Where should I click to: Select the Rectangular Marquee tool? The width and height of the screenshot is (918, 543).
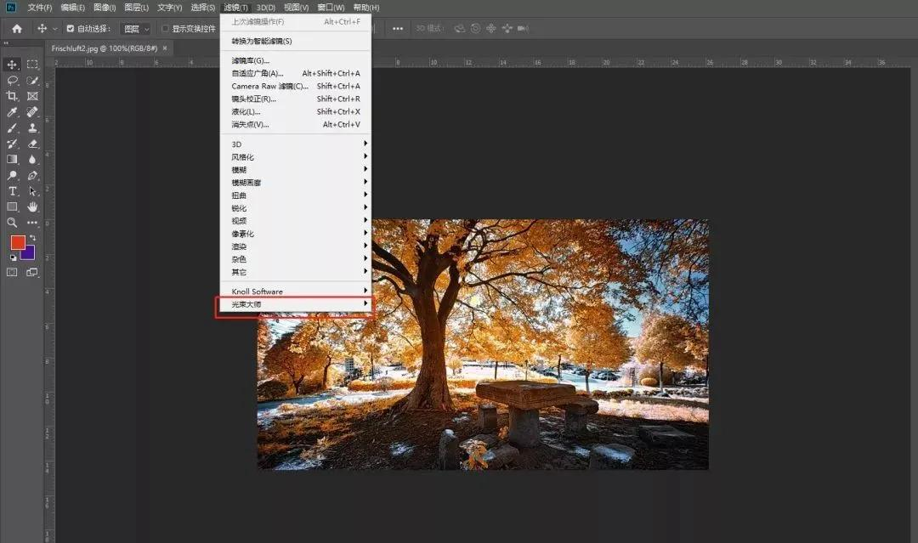click(32, 65)
